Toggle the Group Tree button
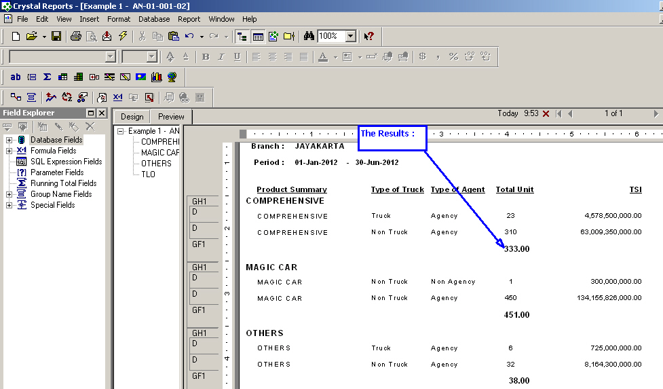Viewport: 663px width, 389px height. [242, 37]
